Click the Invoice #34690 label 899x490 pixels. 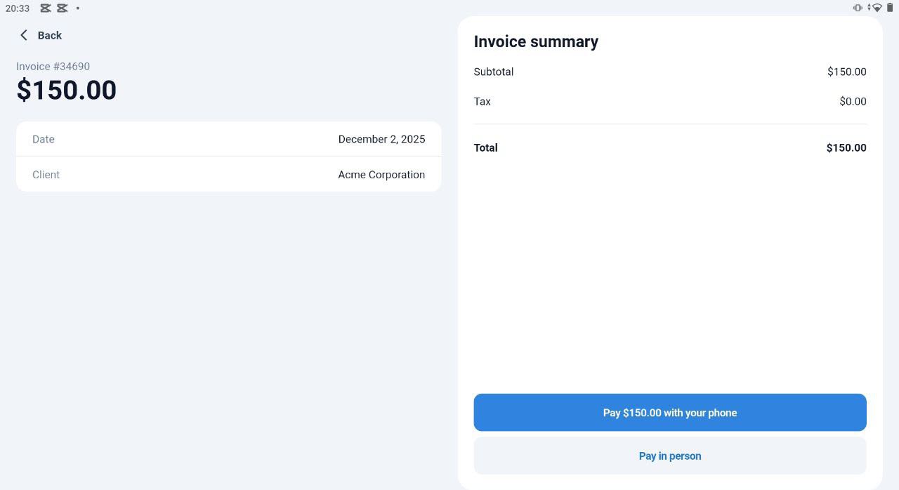[x=53, y=67]
